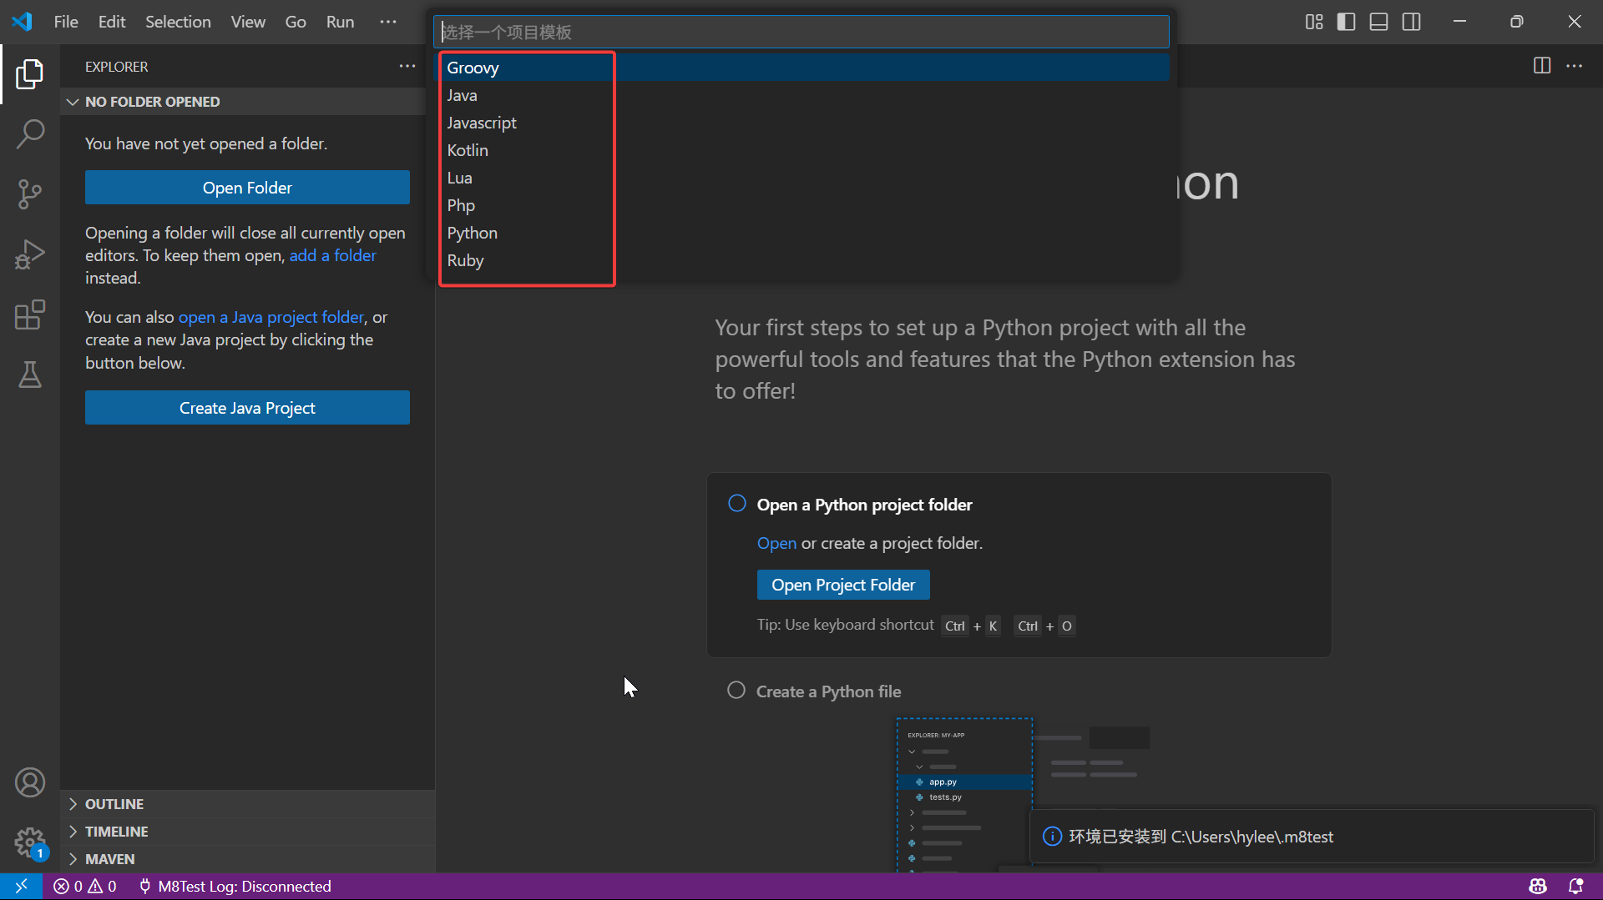Click the Explorer panel title

(116, 67)
